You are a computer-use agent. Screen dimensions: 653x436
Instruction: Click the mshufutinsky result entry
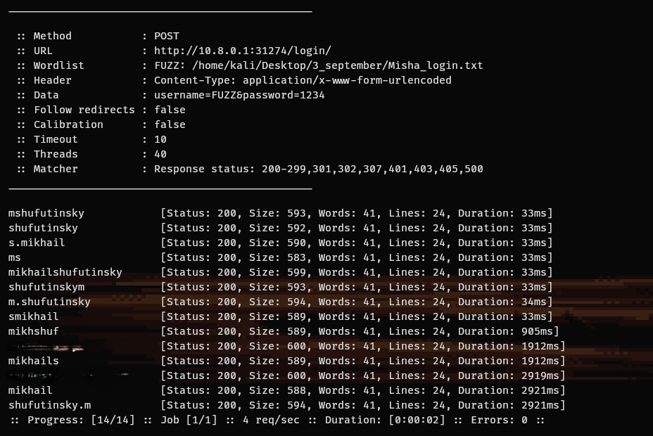(46, 213)
